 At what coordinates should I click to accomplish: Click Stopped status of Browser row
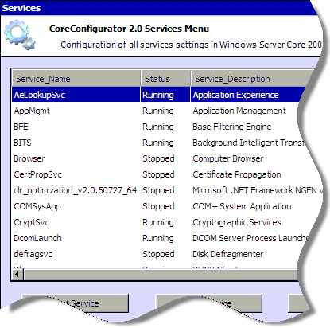[158, 158]
